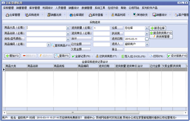The height and width of the screenshot is (121, 190).
Task: Expand the 规格(型号颜色) dropdown
Action: (x=68, y=39)
